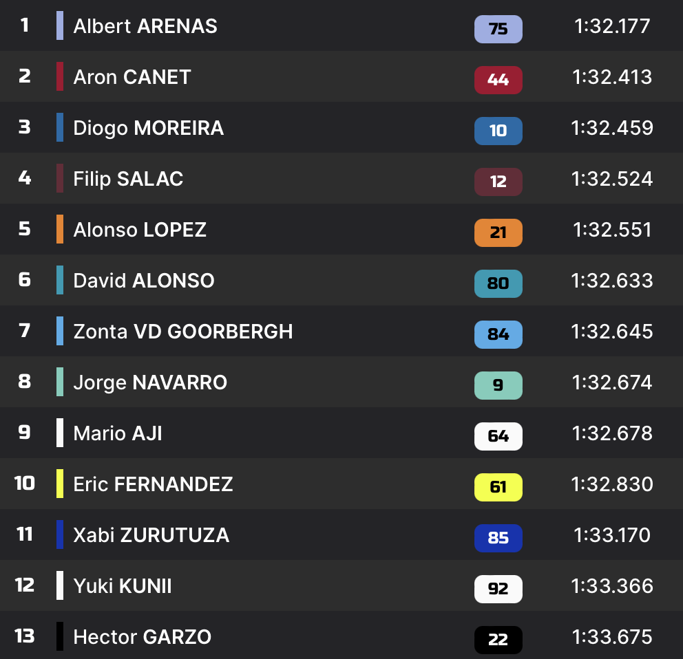Click Hector Garzo's black 22 badge

[x=498, y=640]
